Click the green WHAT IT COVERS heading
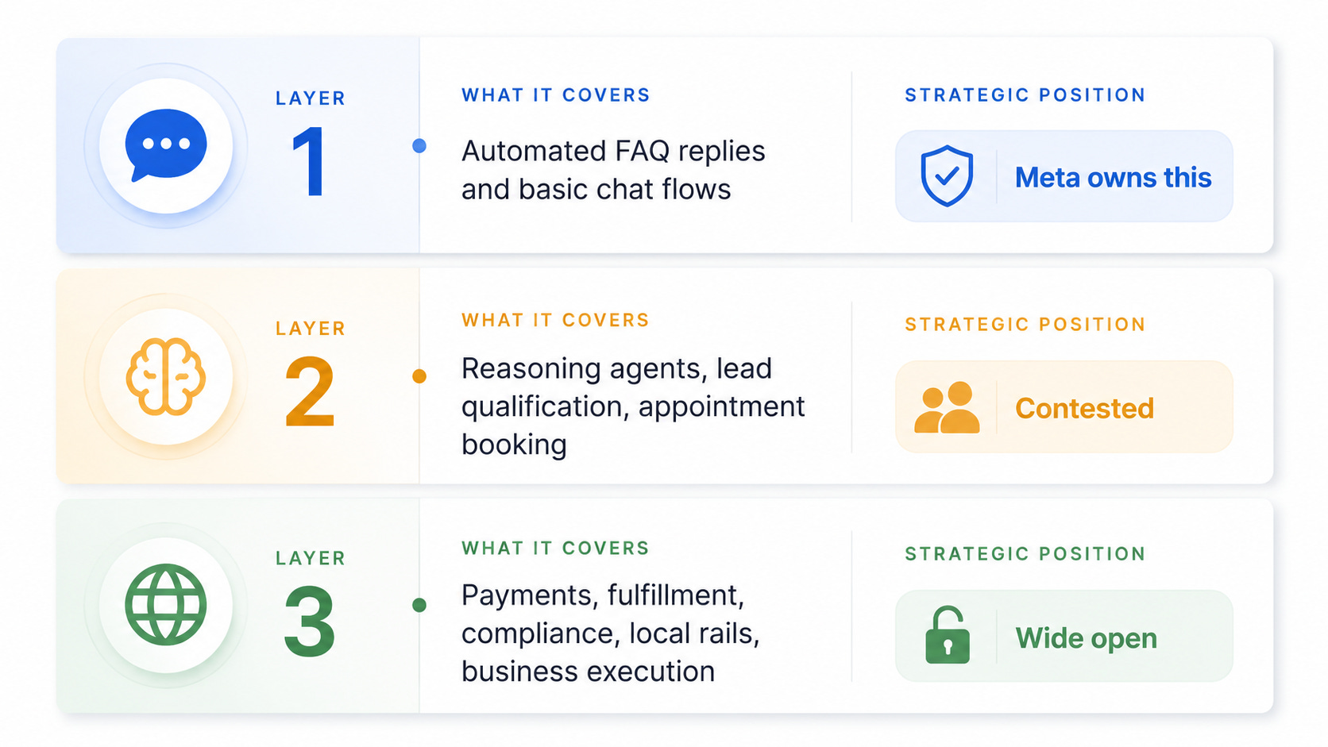 pos(556,549)
